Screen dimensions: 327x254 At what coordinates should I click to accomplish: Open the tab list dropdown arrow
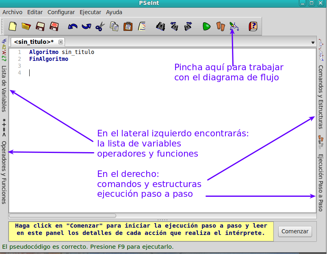(x=313, y=43)
